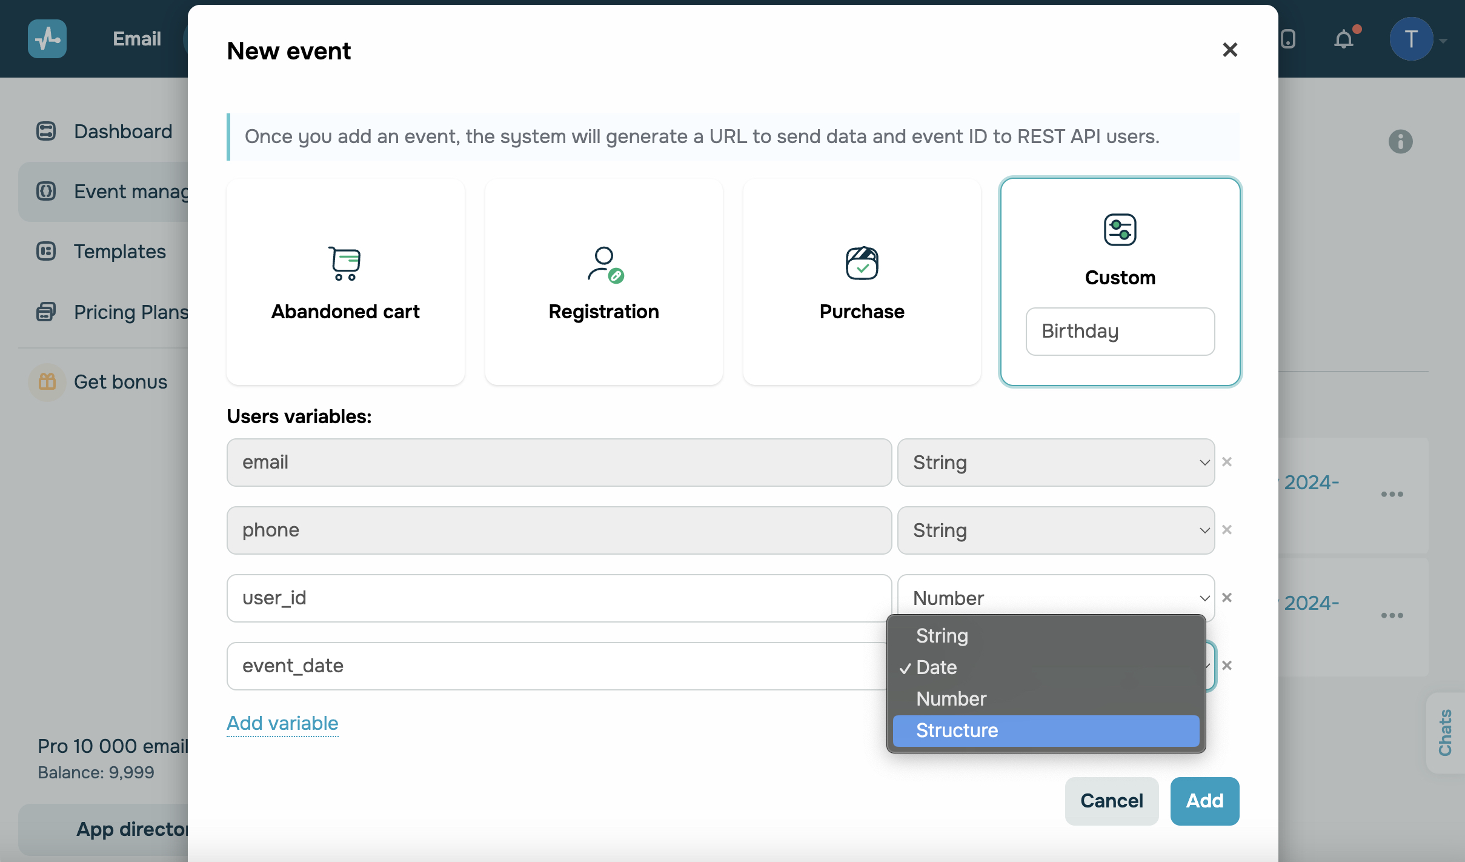Pick the Purchase event type icon

[x=862, y=263]
